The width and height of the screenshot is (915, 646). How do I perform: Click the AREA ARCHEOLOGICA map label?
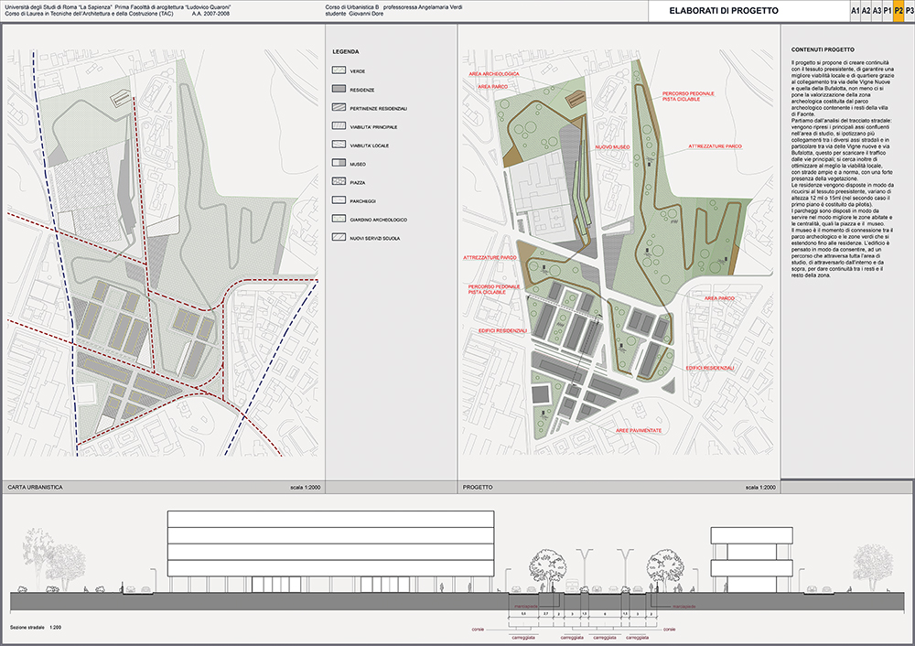tap(493, 73)
